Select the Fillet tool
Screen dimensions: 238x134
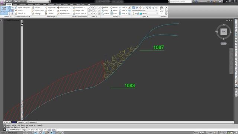(122, 10)
